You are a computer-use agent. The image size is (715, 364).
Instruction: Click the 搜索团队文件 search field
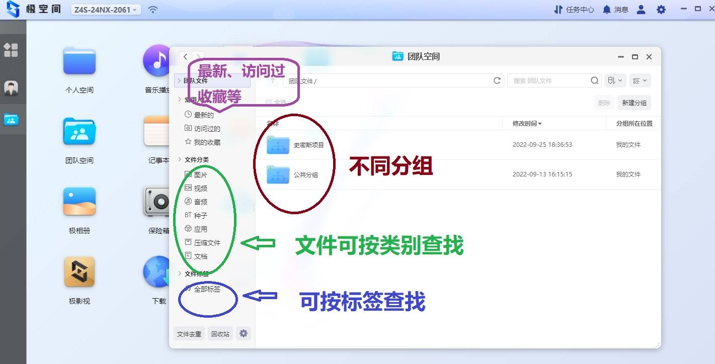553,80
